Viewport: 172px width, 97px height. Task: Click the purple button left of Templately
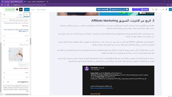137,10
